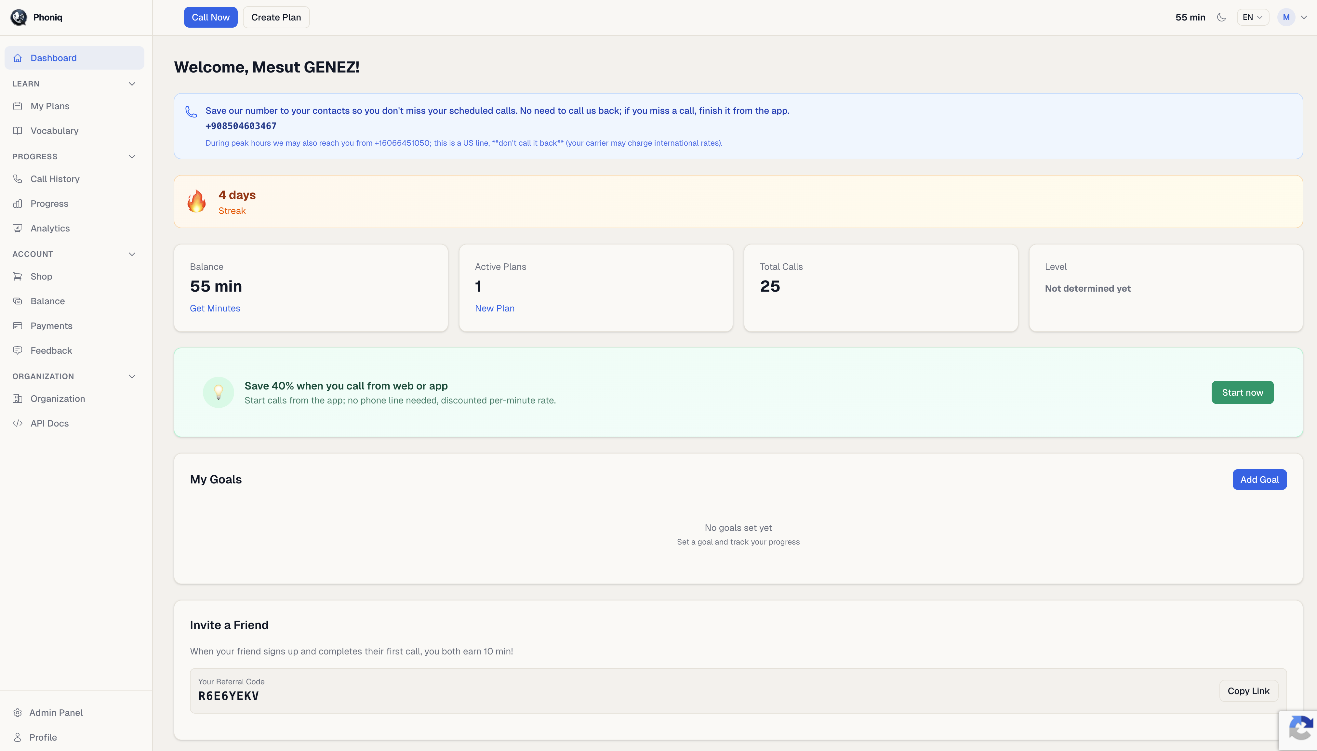The width and height of the screenshot is (1317, 751).
Task: Click the M user avatar
Action: 1286,17
